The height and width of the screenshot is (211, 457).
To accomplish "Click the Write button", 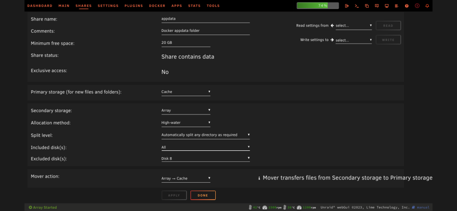I will click(388, 40).
